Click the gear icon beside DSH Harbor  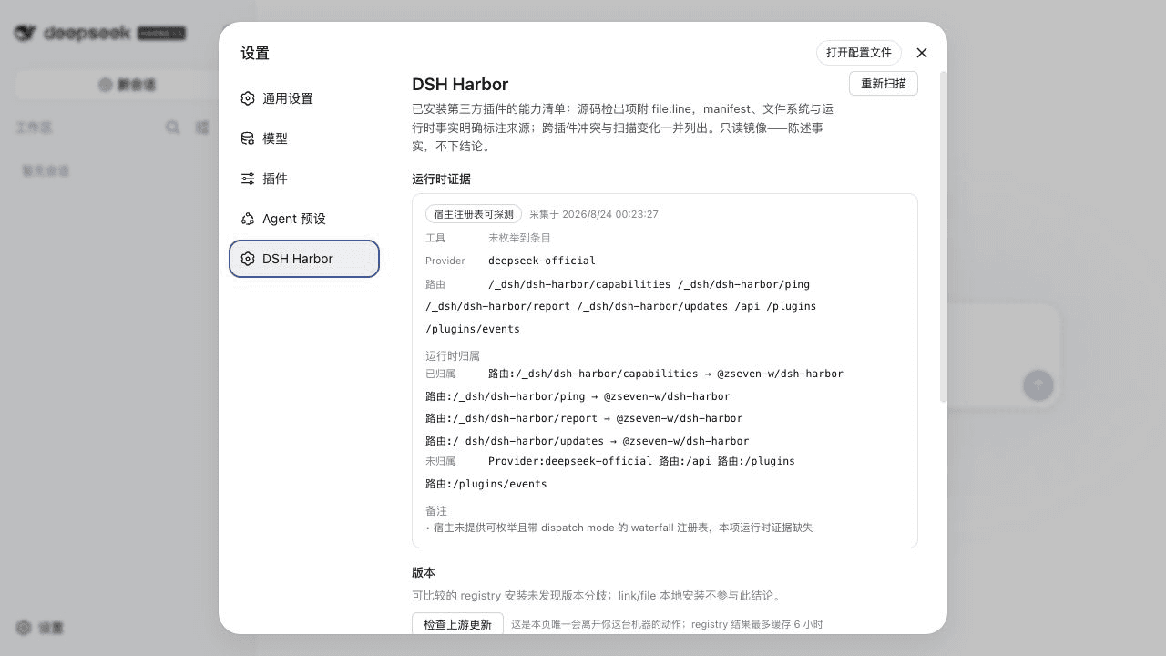pyautogui.click(x=248, y=259)
